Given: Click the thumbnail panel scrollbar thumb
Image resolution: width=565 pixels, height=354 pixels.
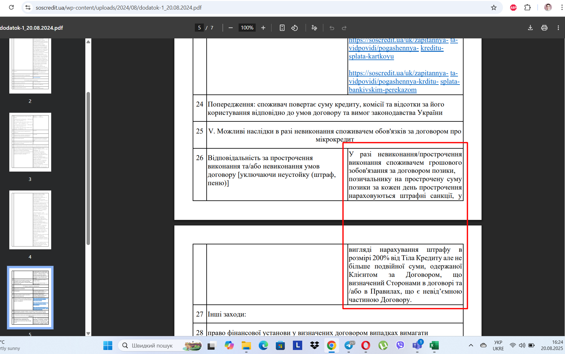Looking at the screenshot, I should [x=88, y=168].
